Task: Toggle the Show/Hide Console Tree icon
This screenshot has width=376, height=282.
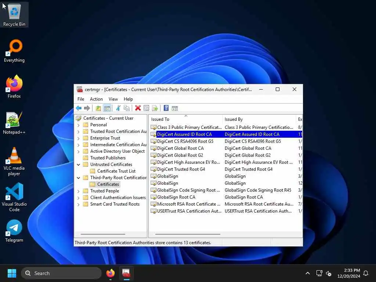Action: coord(107,108)
